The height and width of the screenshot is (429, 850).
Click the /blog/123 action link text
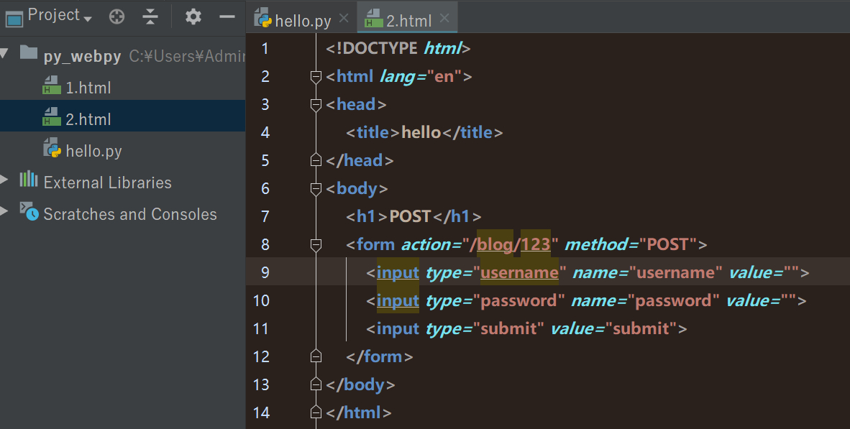[513, 245]
